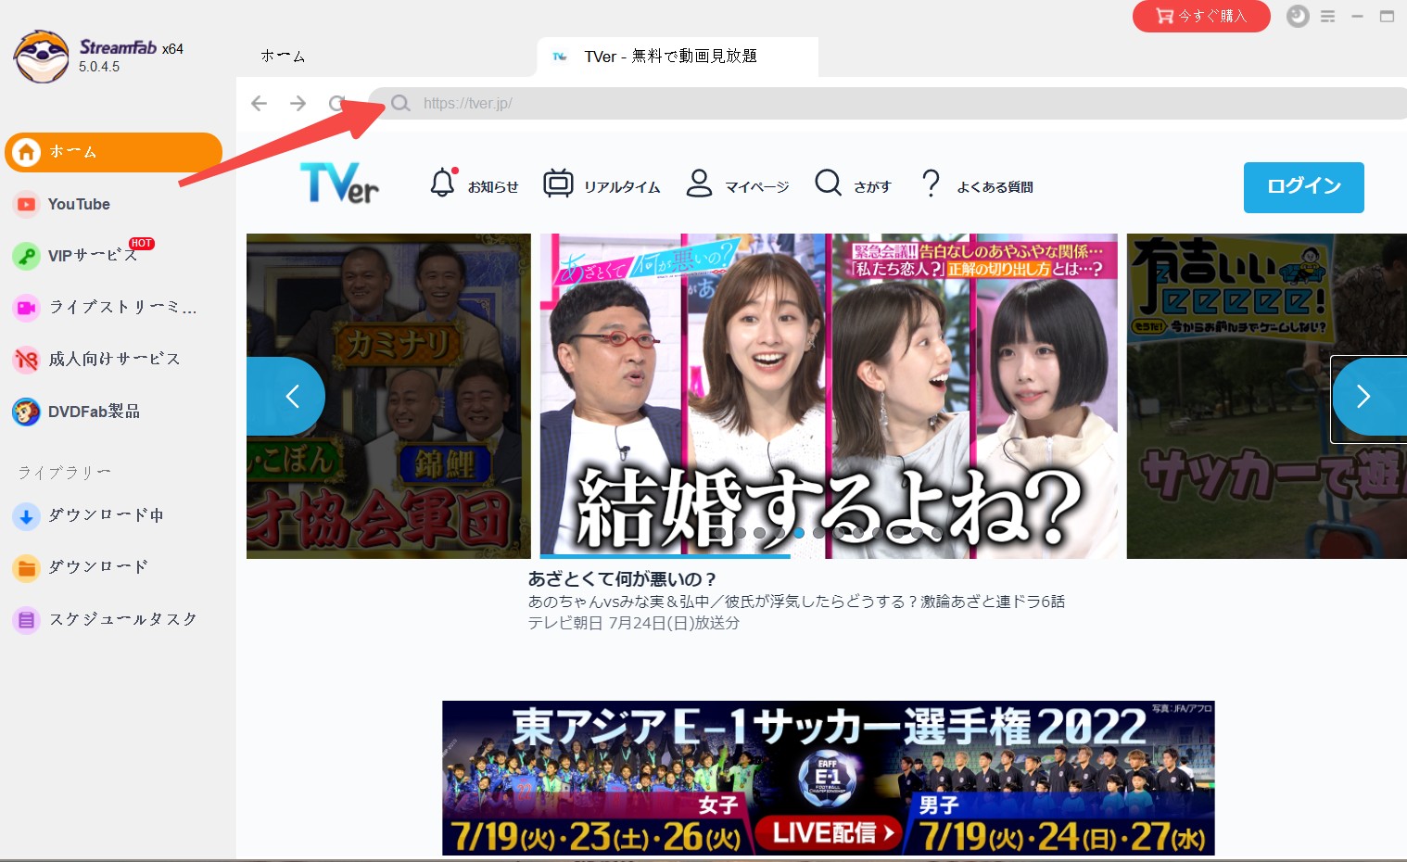This screenshot has width=1407, height=862.
Task: Click the 5.0.4.5 version text
Action: [x=99, y=67]
